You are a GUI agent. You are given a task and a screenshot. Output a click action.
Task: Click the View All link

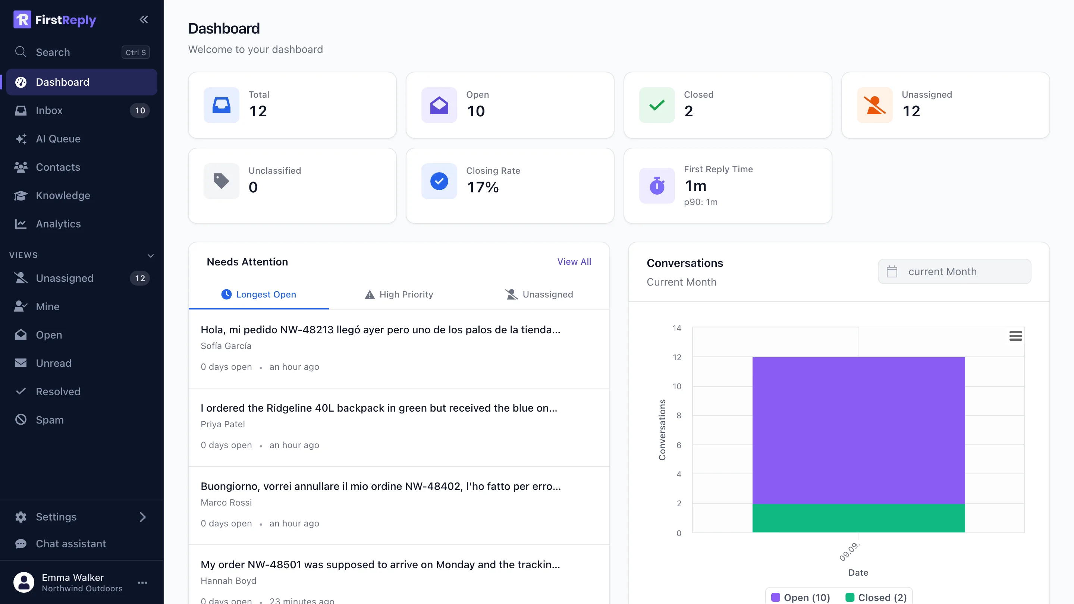(574, 262)
